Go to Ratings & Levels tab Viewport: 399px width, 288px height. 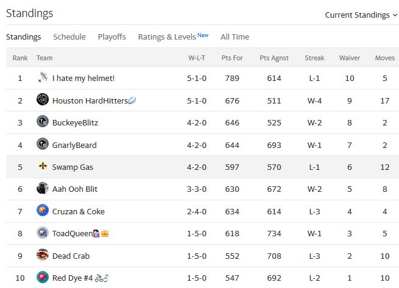[173, 37]
